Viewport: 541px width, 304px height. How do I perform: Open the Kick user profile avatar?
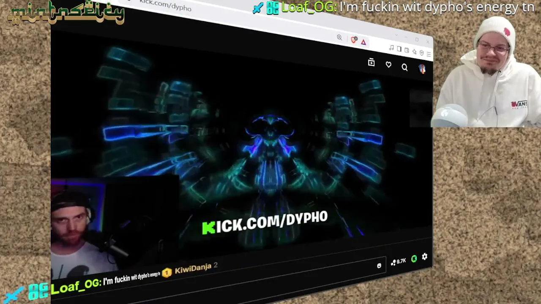coord(422,69)
